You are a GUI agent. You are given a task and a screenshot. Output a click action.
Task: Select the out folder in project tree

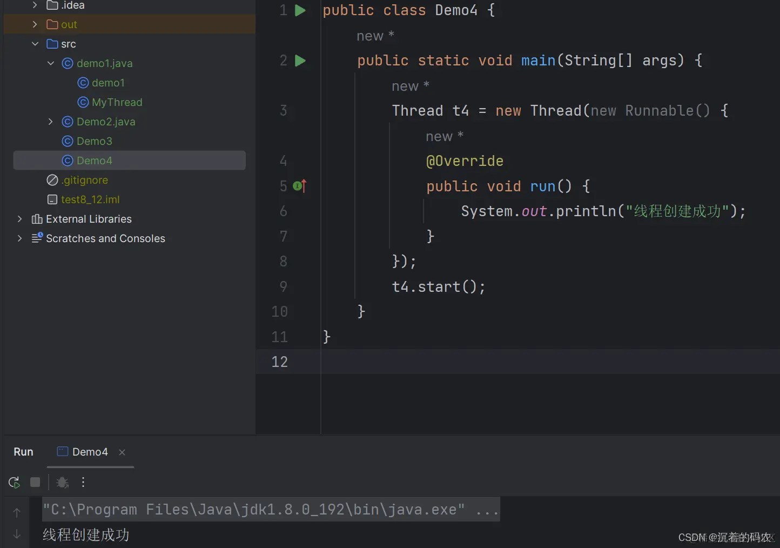click(x=69, y=24)
